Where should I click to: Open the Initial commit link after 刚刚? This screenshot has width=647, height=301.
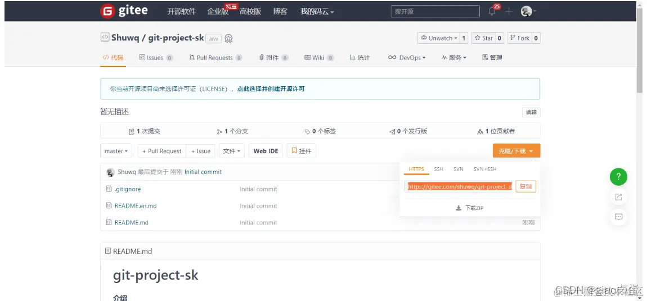[203, 172]
